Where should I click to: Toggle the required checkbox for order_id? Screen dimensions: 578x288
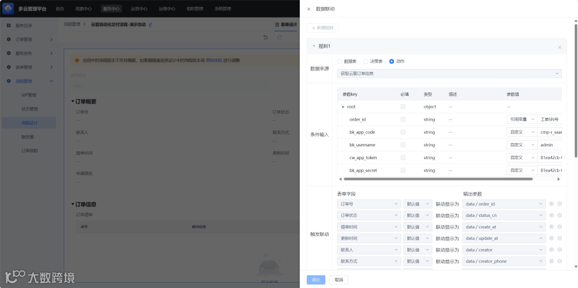tap(403, 120)
